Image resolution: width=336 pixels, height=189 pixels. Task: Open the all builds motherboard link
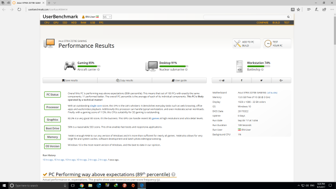(272, 93)
